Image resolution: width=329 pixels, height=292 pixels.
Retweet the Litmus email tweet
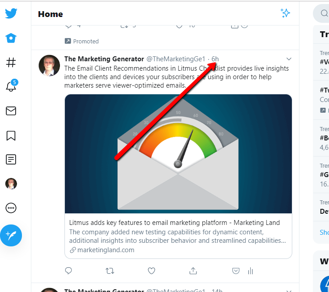110,271
